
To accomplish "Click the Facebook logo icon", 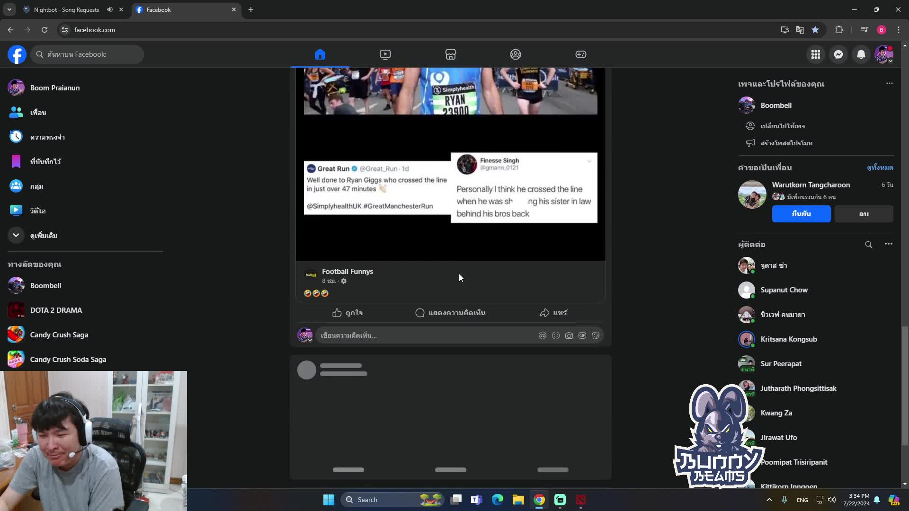I will pyautogui.click(x=17, y=54).
